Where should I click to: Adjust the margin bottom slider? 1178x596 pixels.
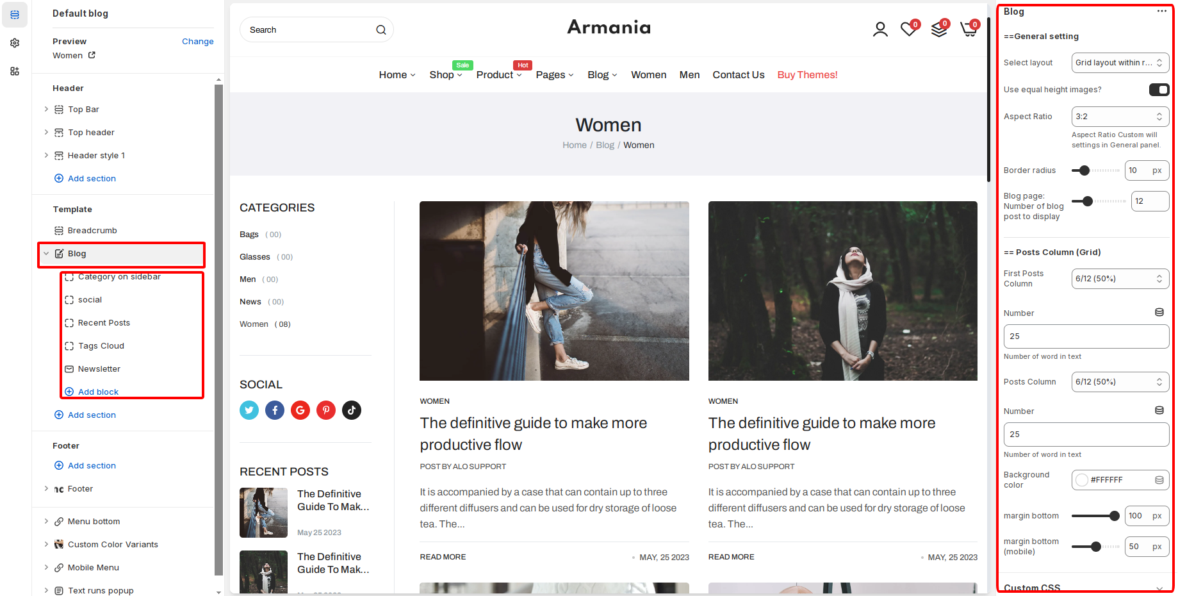[1114, 516]
